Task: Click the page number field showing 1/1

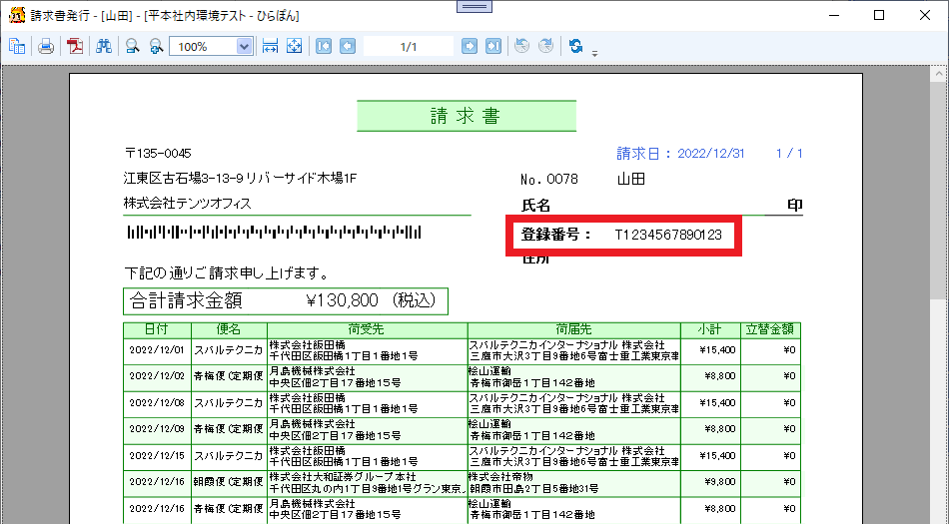Action: [408, 46]
